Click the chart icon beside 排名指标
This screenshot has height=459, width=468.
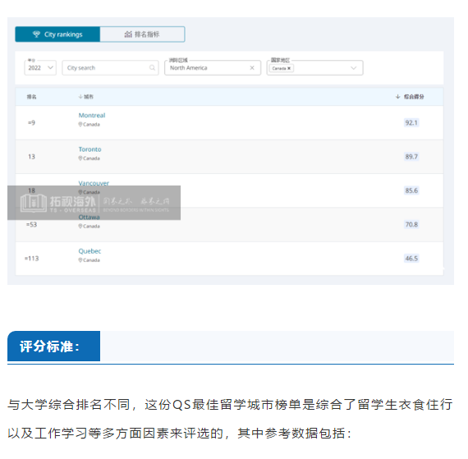coord(128,34)
